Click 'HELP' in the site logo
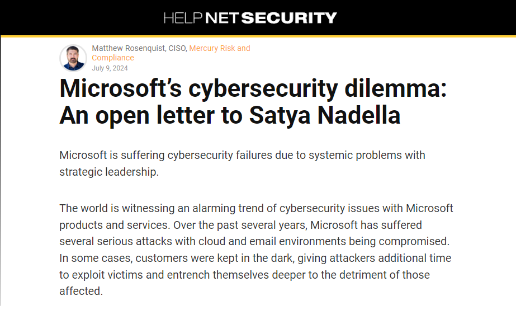The image size is (516, 310). pos(183,18)
